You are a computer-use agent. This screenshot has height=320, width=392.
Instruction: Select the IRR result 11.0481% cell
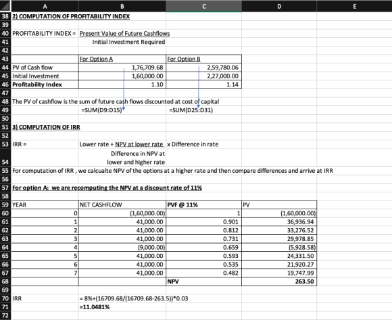tap(122, 306)
